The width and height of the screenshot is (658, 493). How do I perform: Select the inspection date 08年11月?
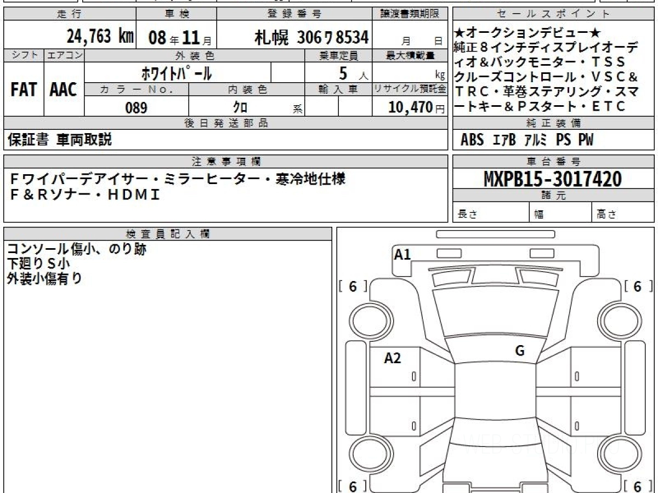click(179, 38)
